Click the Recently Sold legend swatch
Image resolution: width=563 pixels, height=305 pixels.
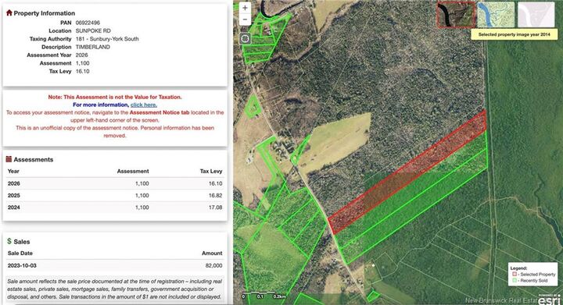515,281
